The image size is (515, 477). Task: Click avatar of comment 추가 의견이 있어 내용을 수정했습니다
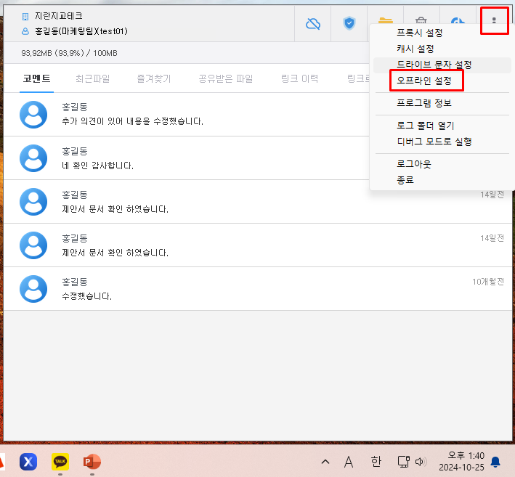33,115
